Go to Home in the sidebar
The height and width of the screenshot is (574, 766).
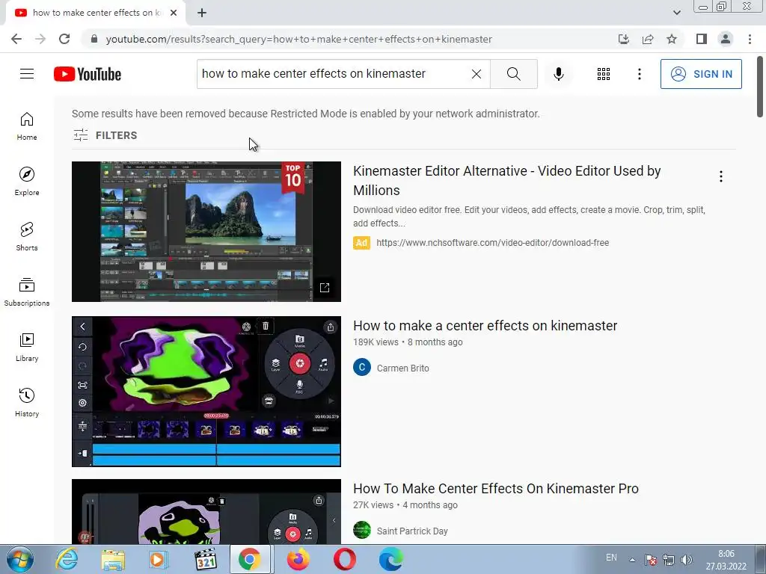point(27,126)
